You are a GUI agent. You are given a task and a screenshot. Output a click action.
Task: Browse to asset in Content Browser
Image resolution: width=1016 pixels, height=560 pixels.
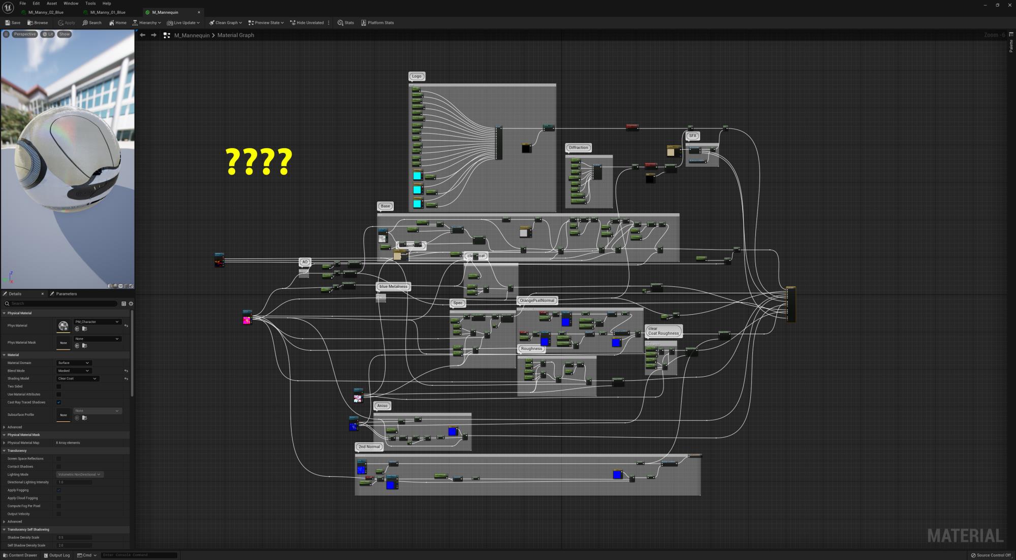(x=38, y=23)
